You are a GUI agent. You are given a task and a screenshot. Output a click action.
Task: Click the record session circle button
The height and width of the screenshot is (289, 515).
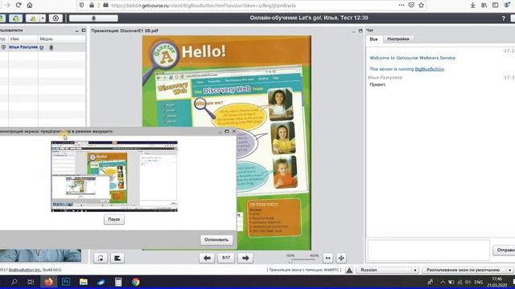point(56,18)
